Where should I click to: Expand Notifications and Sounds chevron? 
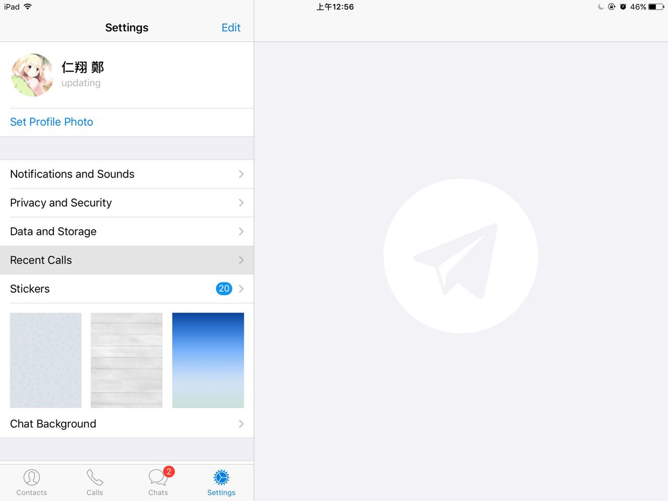click(241, 174)
